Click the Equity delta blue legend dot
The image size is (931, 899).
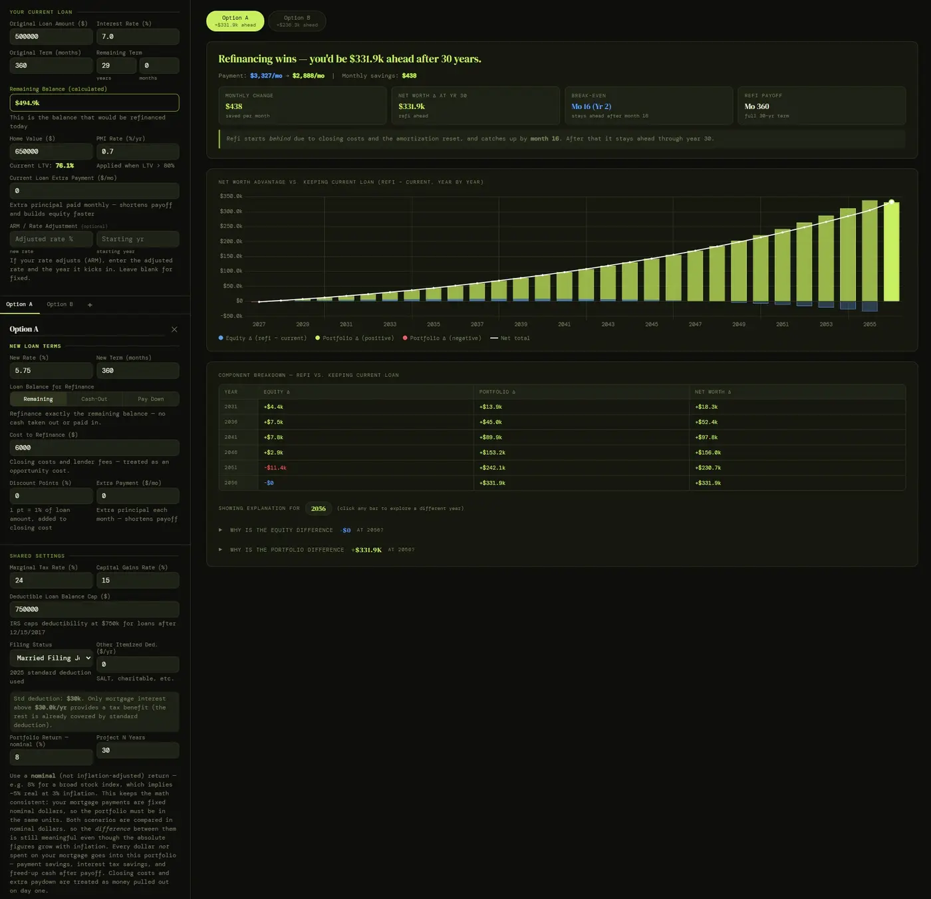221,338
